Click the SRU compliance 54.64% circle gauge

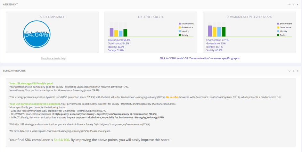coord(37,34)
